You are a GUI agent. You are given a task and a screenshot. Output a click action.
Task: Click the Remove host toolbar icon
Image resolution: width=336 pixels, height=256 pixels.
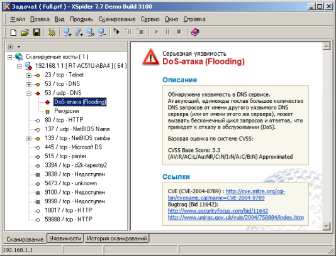click(x=102, y=32)
